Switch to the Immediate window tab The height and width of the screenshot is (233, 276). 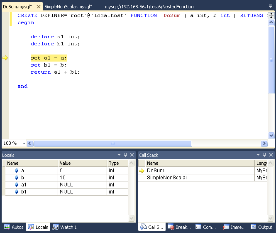click(234, 227)
